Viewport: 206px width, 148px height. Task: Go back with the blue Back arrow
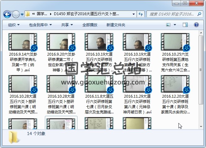coord(7,14)
